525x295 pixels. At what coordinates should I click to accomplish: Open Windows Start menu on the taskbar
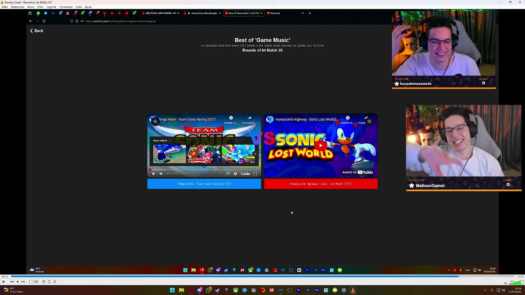tap(172, 290)
